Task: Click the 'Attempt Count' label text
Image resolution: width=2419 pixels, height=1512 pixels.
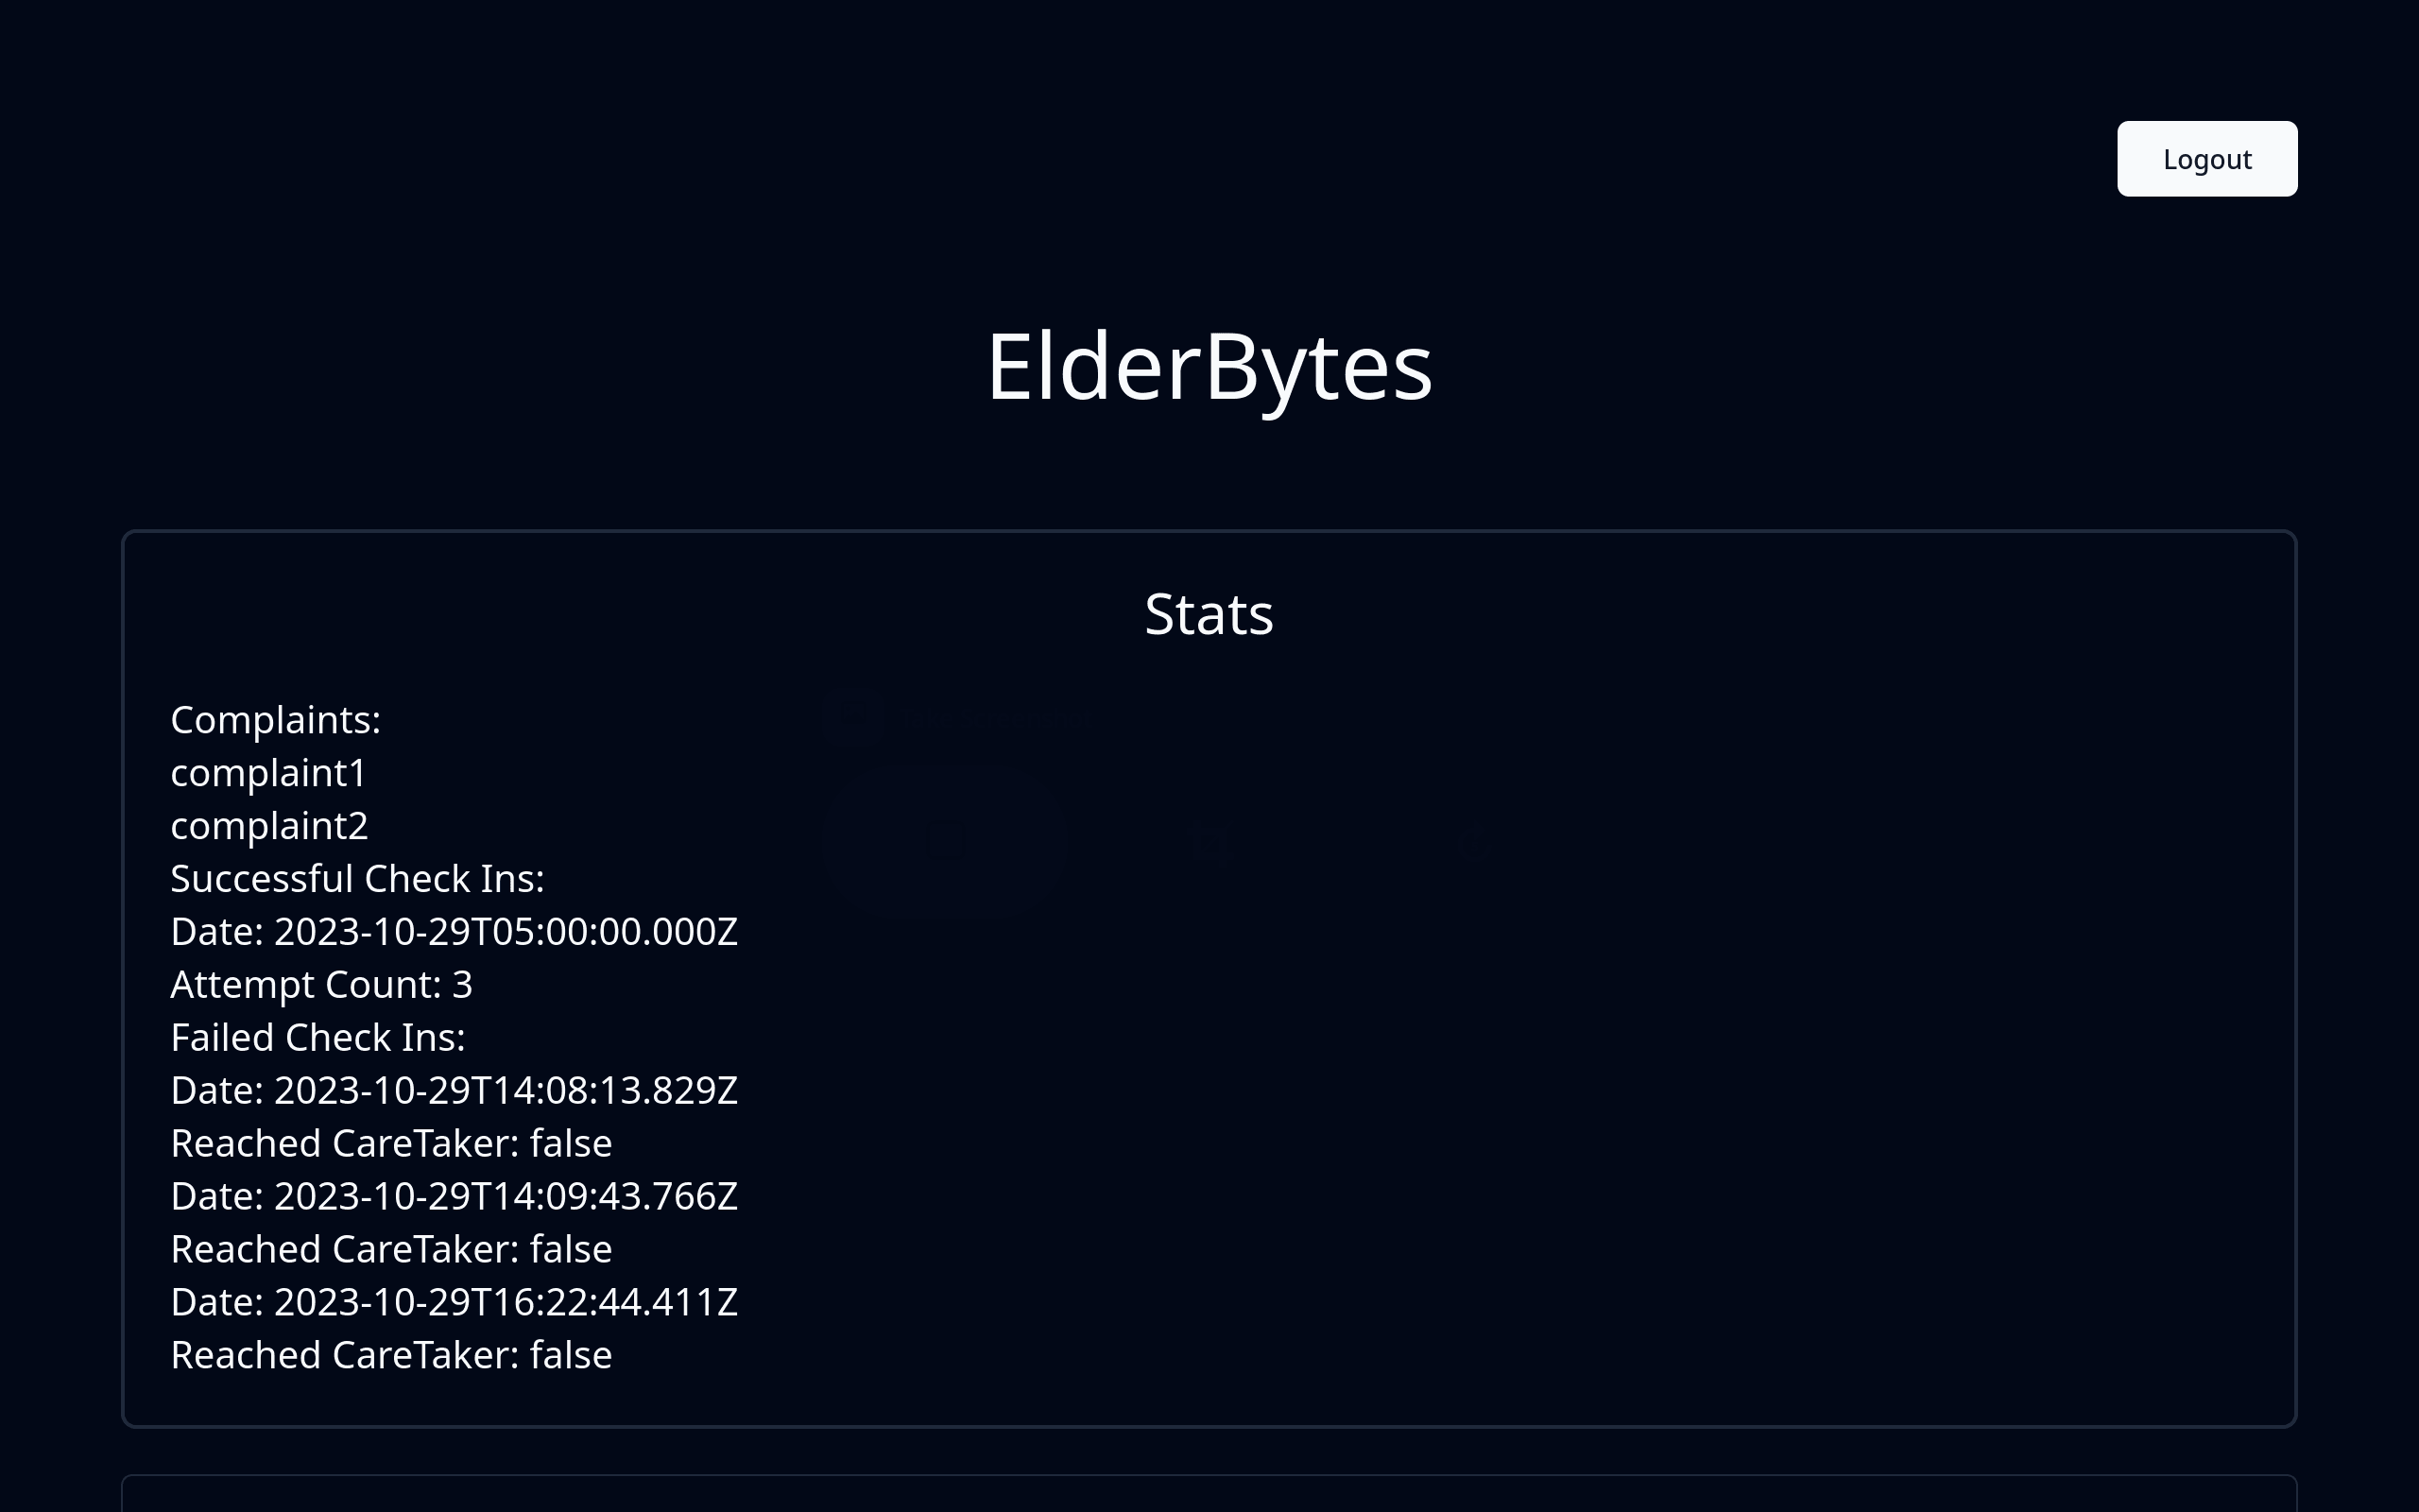Action: point(306,985)
